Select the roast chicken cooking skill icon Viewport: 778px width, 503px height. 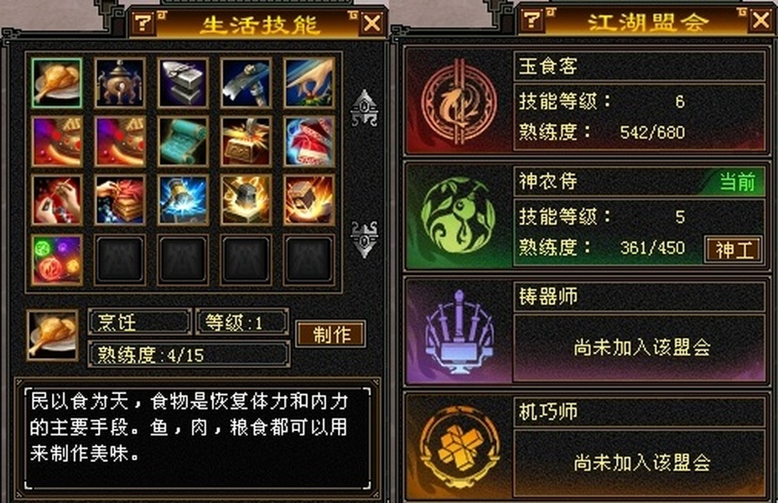tap(56, 82)
